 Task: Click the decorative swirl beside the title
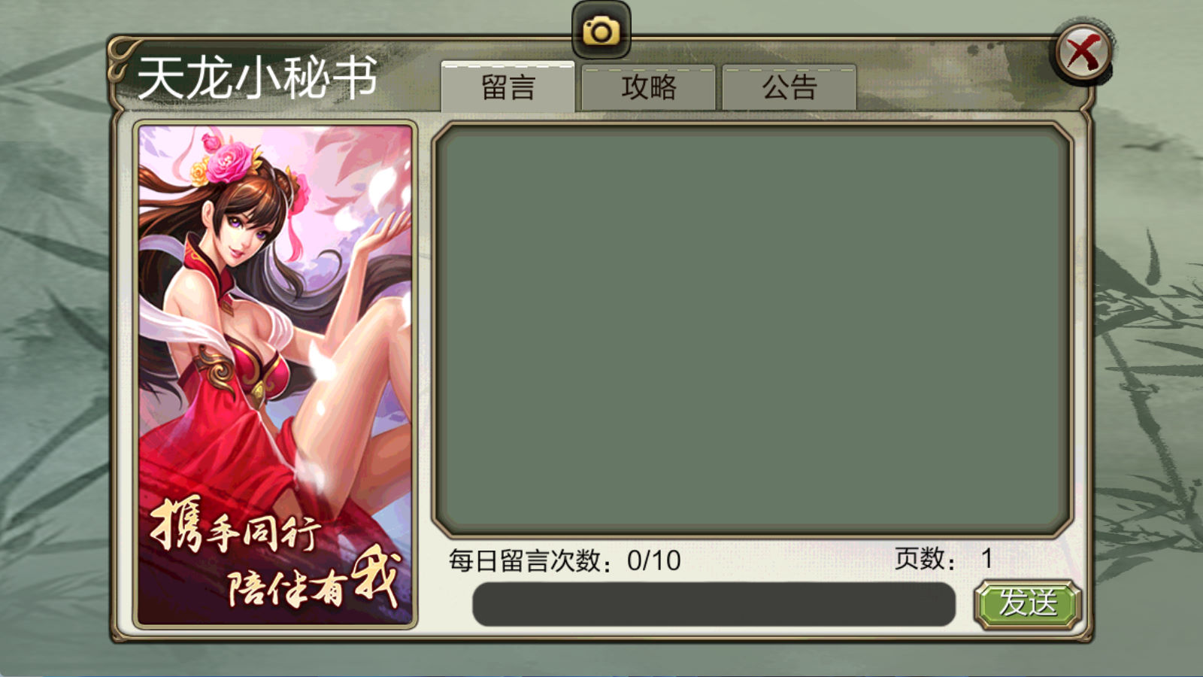click(120, 60)
